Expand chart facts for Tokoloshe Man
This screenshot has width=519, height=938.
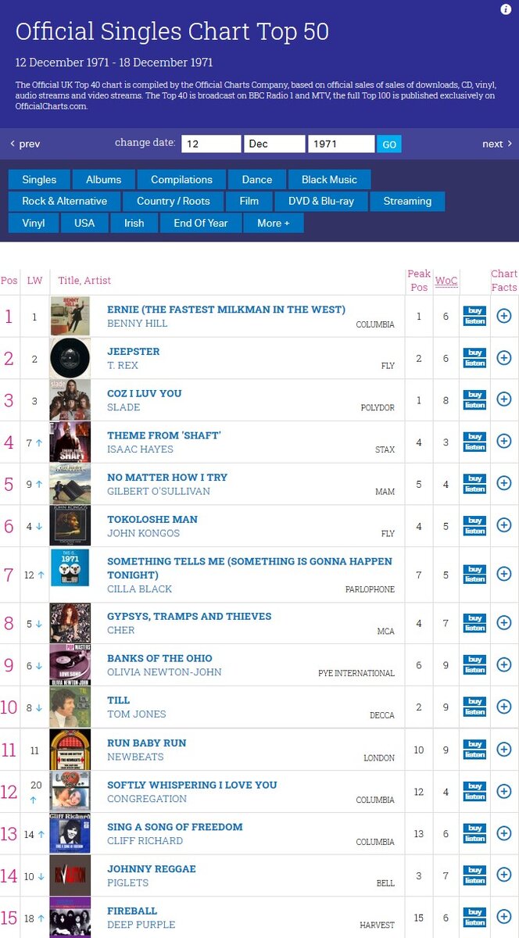[504, 525]
